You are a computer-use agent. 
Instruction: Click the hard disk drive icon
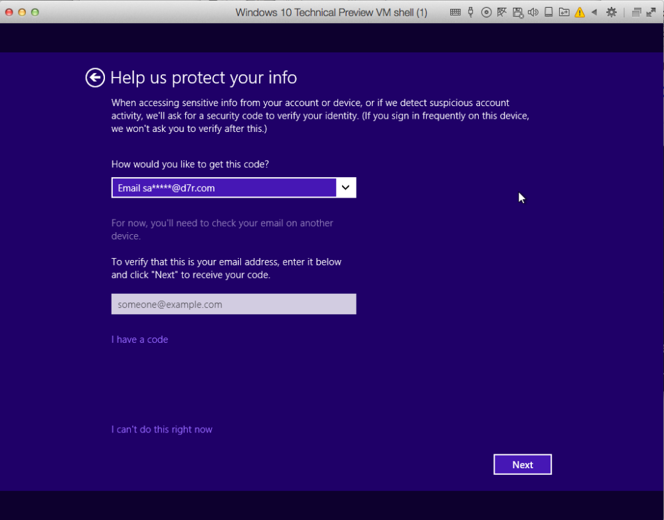pos(548,12)
